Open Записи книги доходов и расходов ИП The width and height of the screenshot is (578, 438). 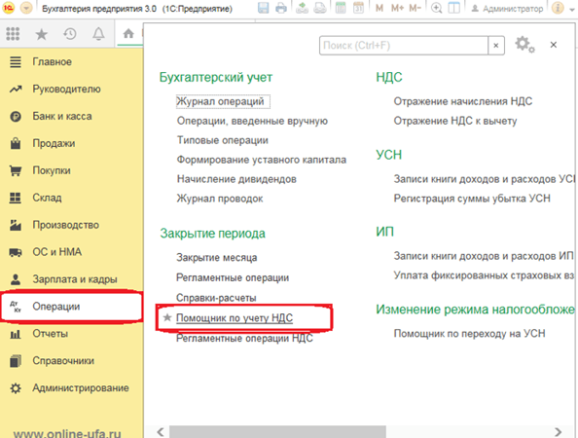(x=484, y=256)
